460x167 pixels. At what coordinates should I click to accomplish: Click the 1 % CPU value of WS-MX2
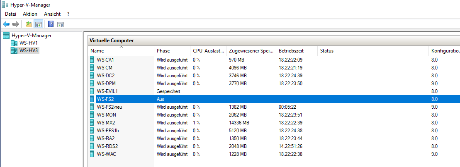pyautogui.click(x=196, y=122)
